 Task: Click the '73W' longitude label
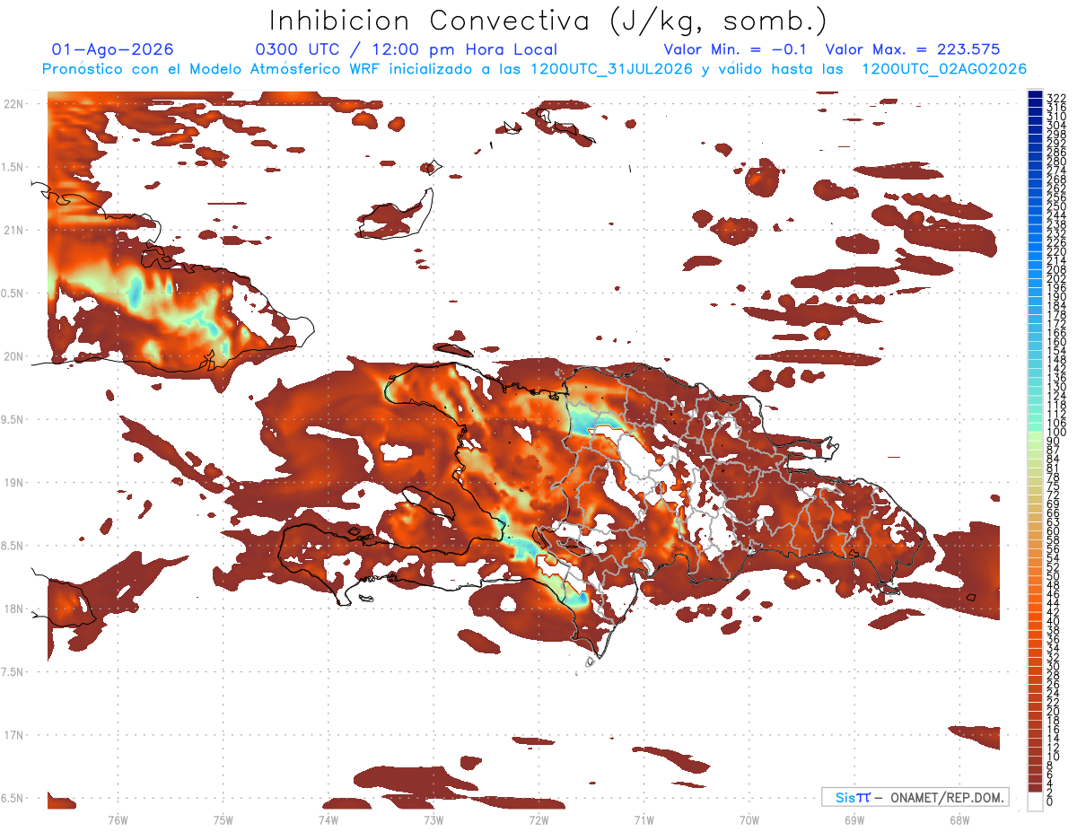pos(433,820)
